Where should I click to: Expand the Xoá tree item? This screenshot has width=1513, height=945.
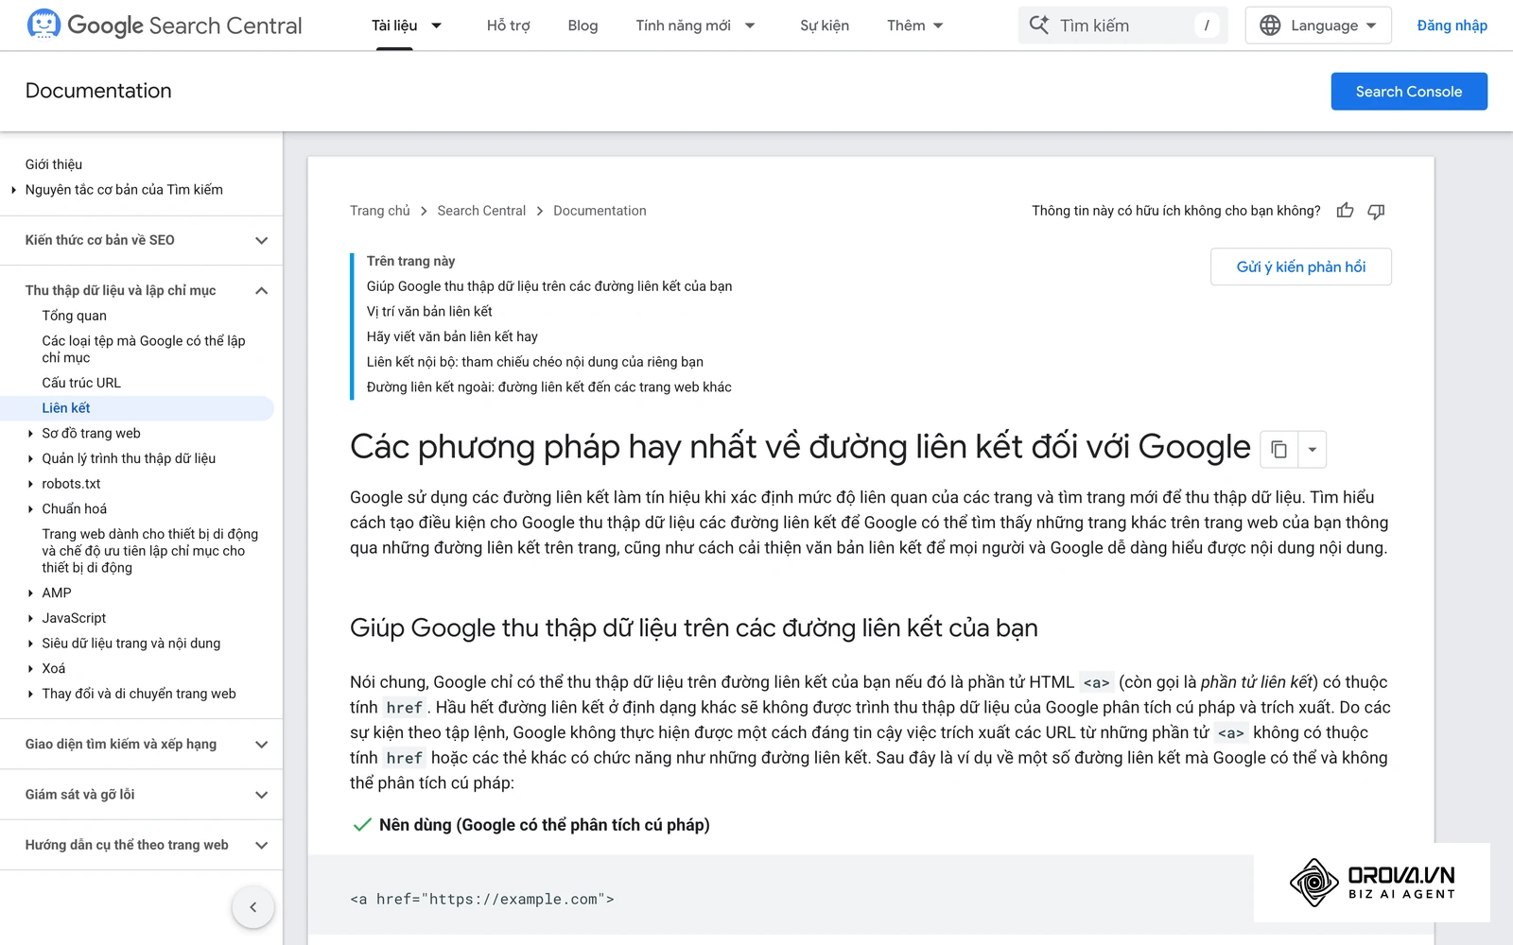(31, 669)
